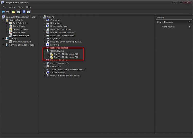
Task: Click the Arch-PC computer root icon
Action: (44, 17)
